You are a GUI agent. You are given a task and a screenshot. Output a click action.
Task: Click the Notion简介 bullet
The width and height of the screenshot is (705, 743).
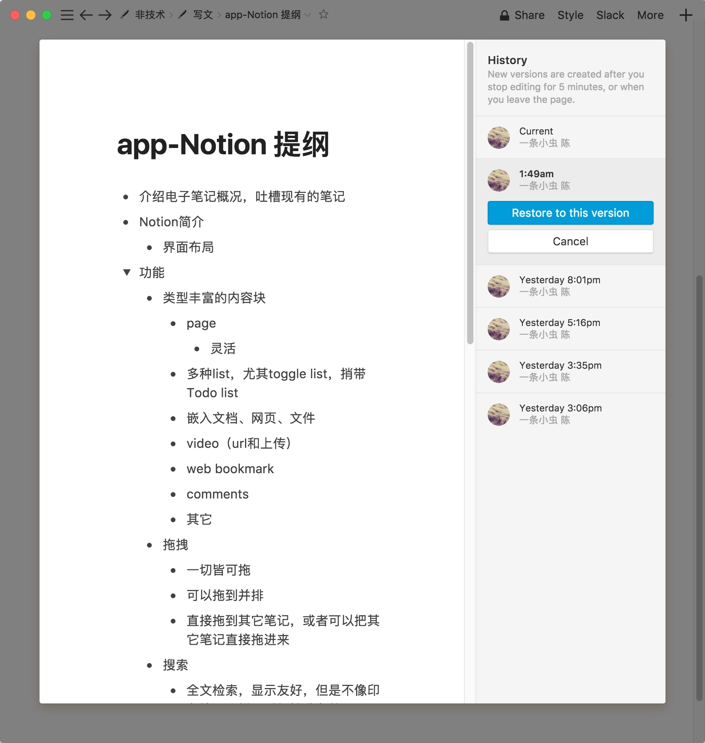pos(172,222)
